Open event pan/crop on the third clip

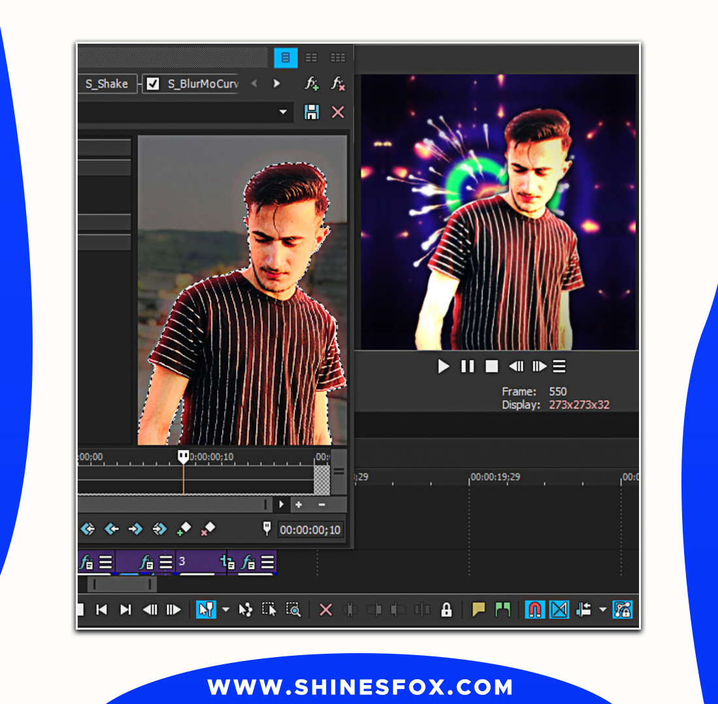point(227,562)
